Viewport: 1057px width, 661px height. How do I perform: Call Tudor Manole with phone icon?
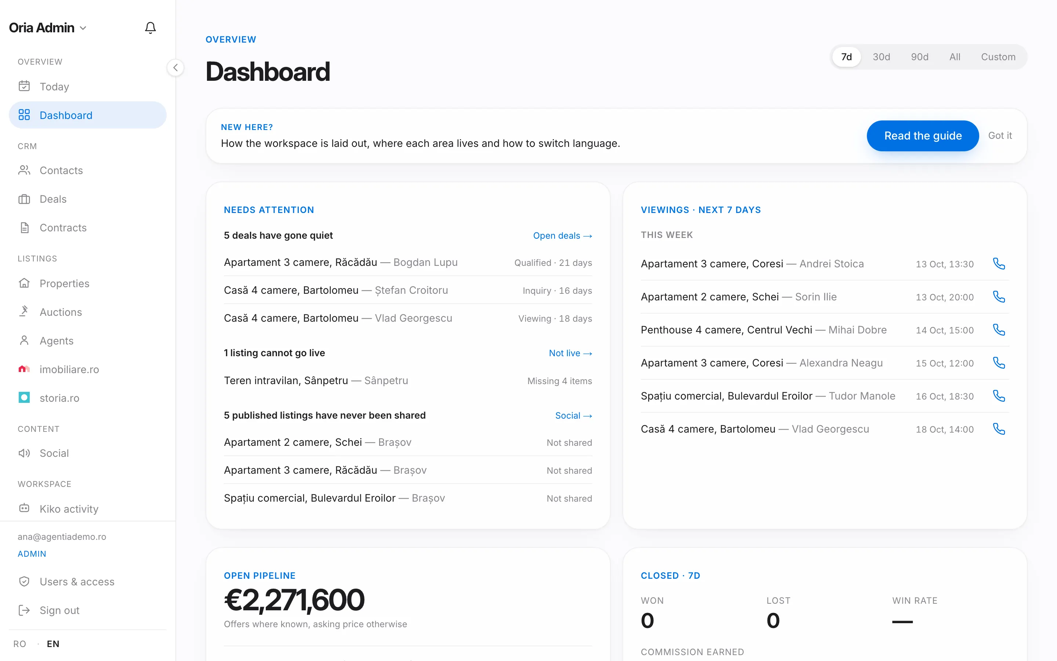[x=999, y=395]
